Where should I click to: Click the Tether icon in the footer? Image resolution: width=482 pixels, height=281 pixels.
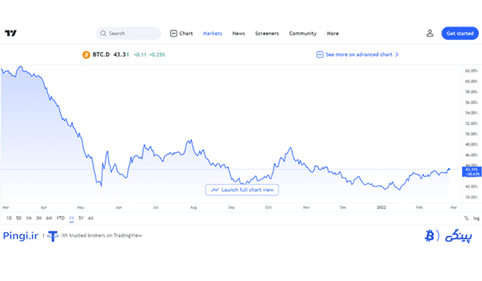coord(53,236)
